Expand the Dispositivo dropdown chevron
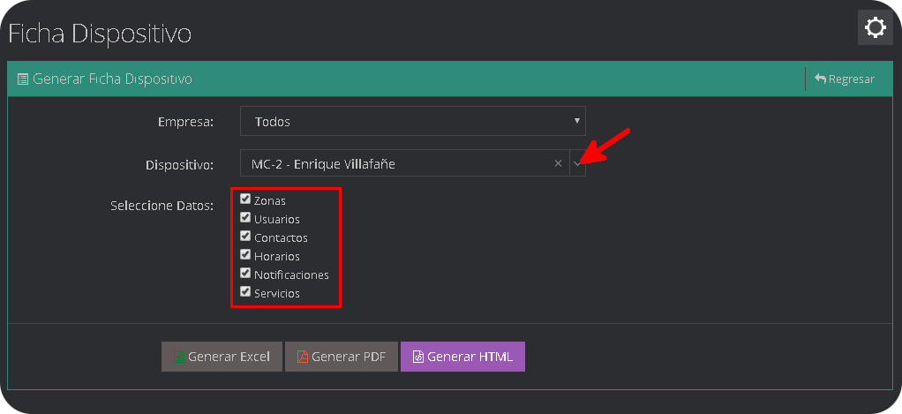 pos(577,163)
